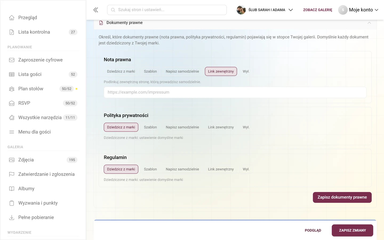Open the Ślub Sarah i Adama event dropdown
Viewport: 384px width, 240px height.
pos(265,10)
